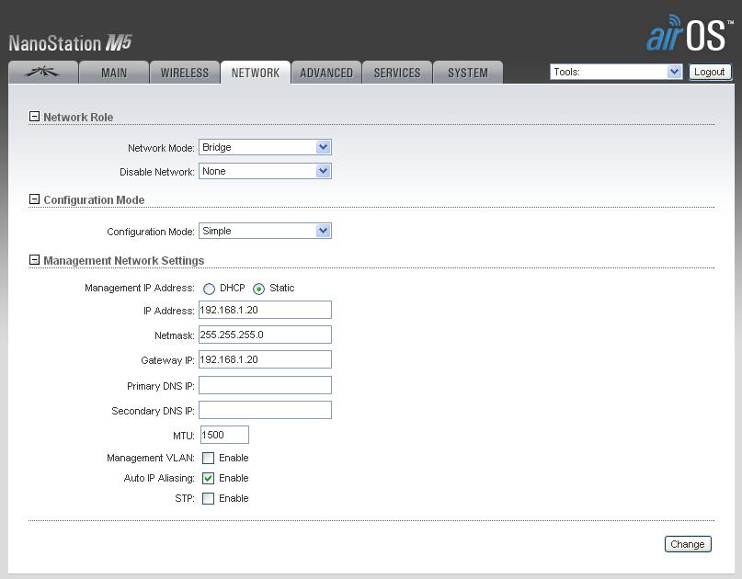Switch to the MAIN tab

(x=114, y=73)
